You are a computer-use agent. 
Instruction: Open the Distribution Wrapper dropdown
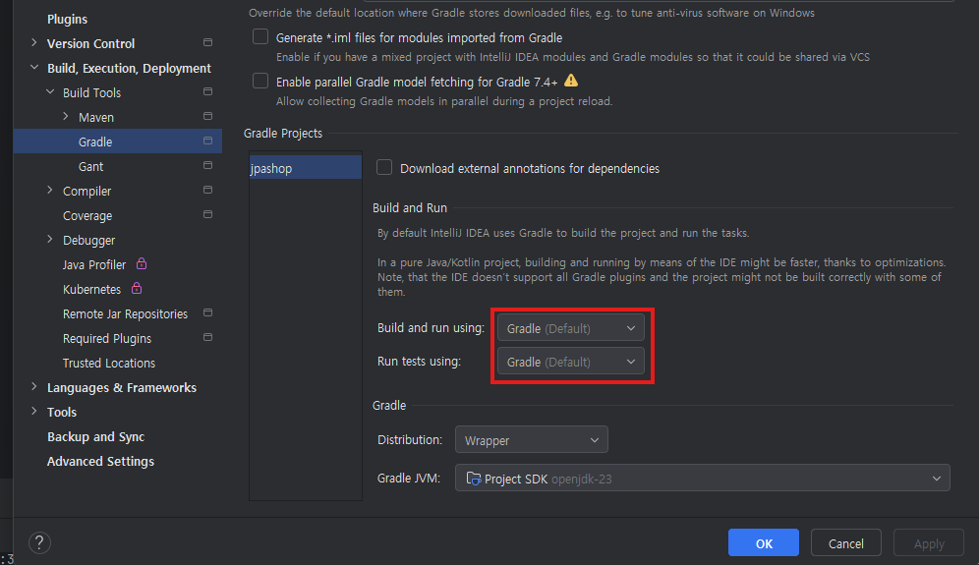[532, 439]
